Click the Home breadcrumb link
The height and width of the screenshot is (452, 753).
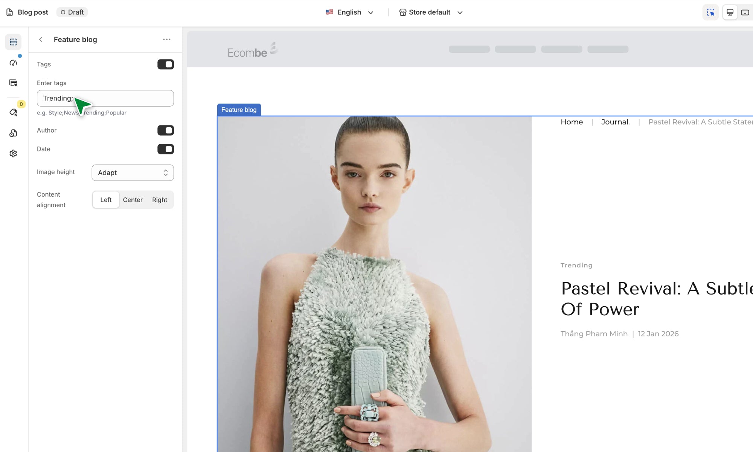[x=572, y=122]
